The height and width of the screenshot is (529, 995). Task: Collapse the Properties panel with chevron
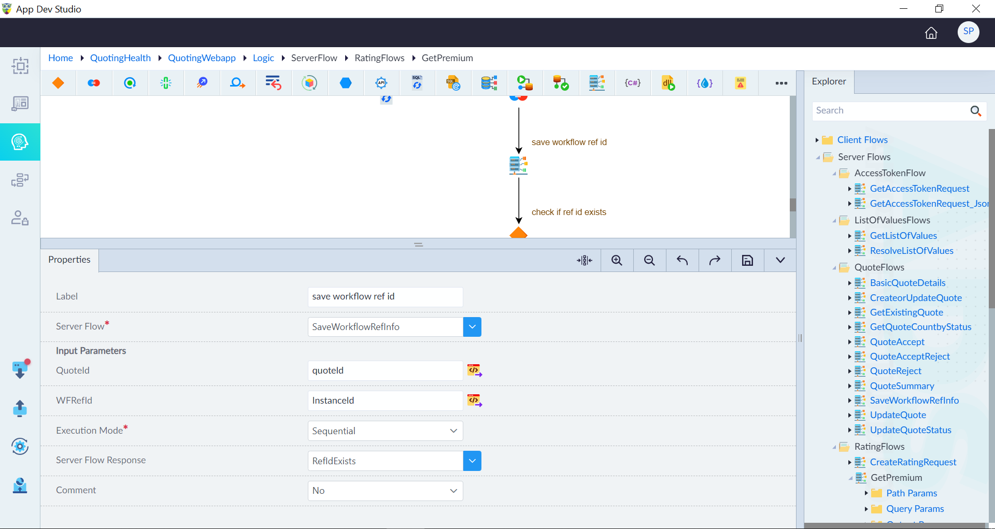click(x=780, y=261)
